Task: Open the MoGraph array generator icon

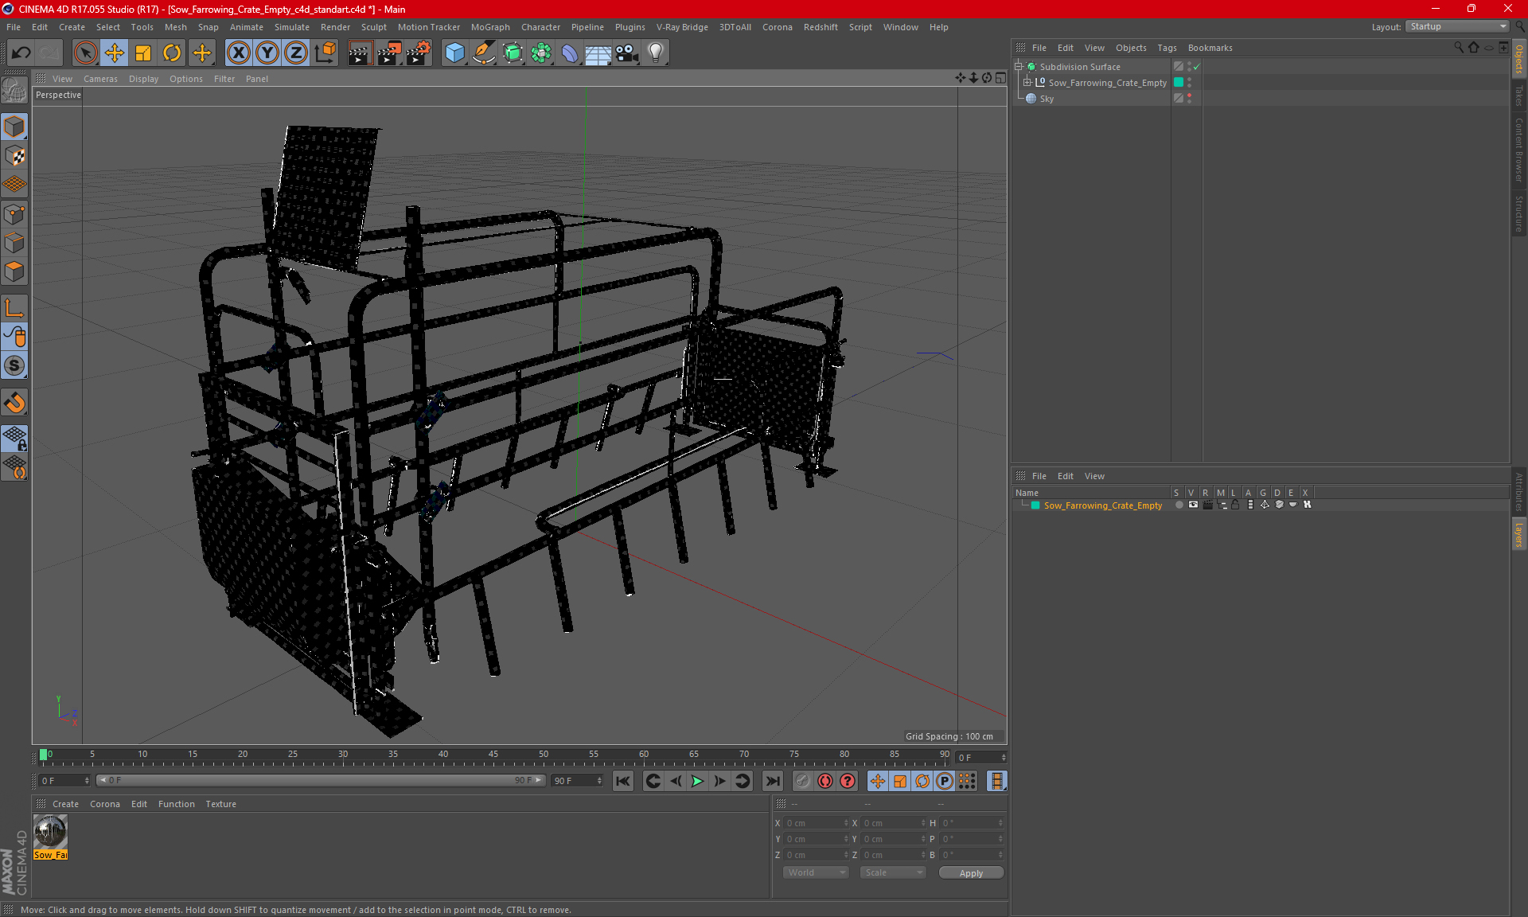Action: coord(541,53)
